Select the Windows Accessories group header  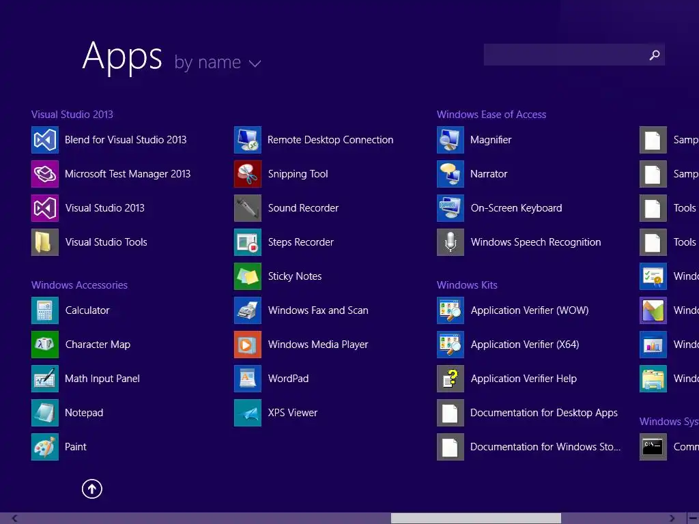click(79, 285)
